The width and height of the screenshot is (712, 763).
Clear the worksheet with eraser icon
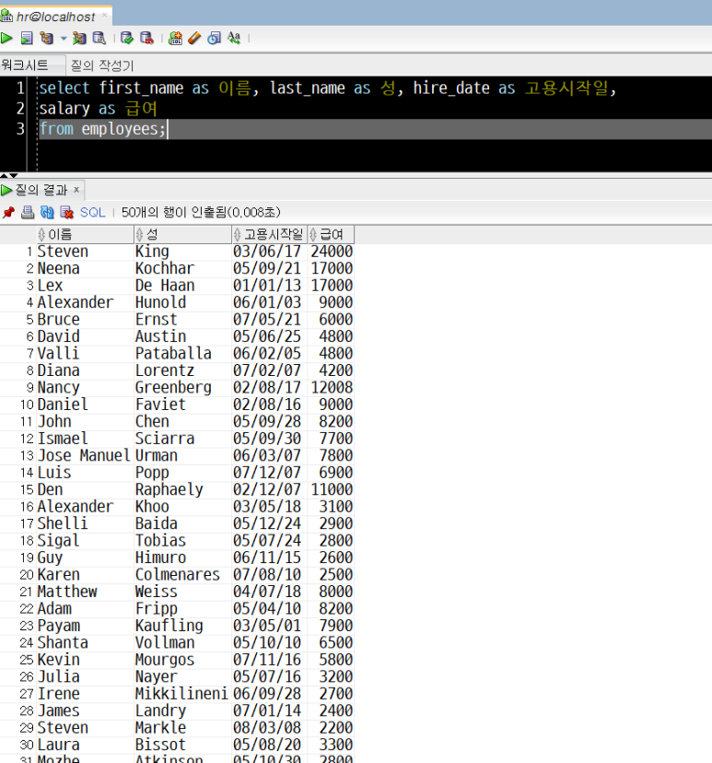194,38
